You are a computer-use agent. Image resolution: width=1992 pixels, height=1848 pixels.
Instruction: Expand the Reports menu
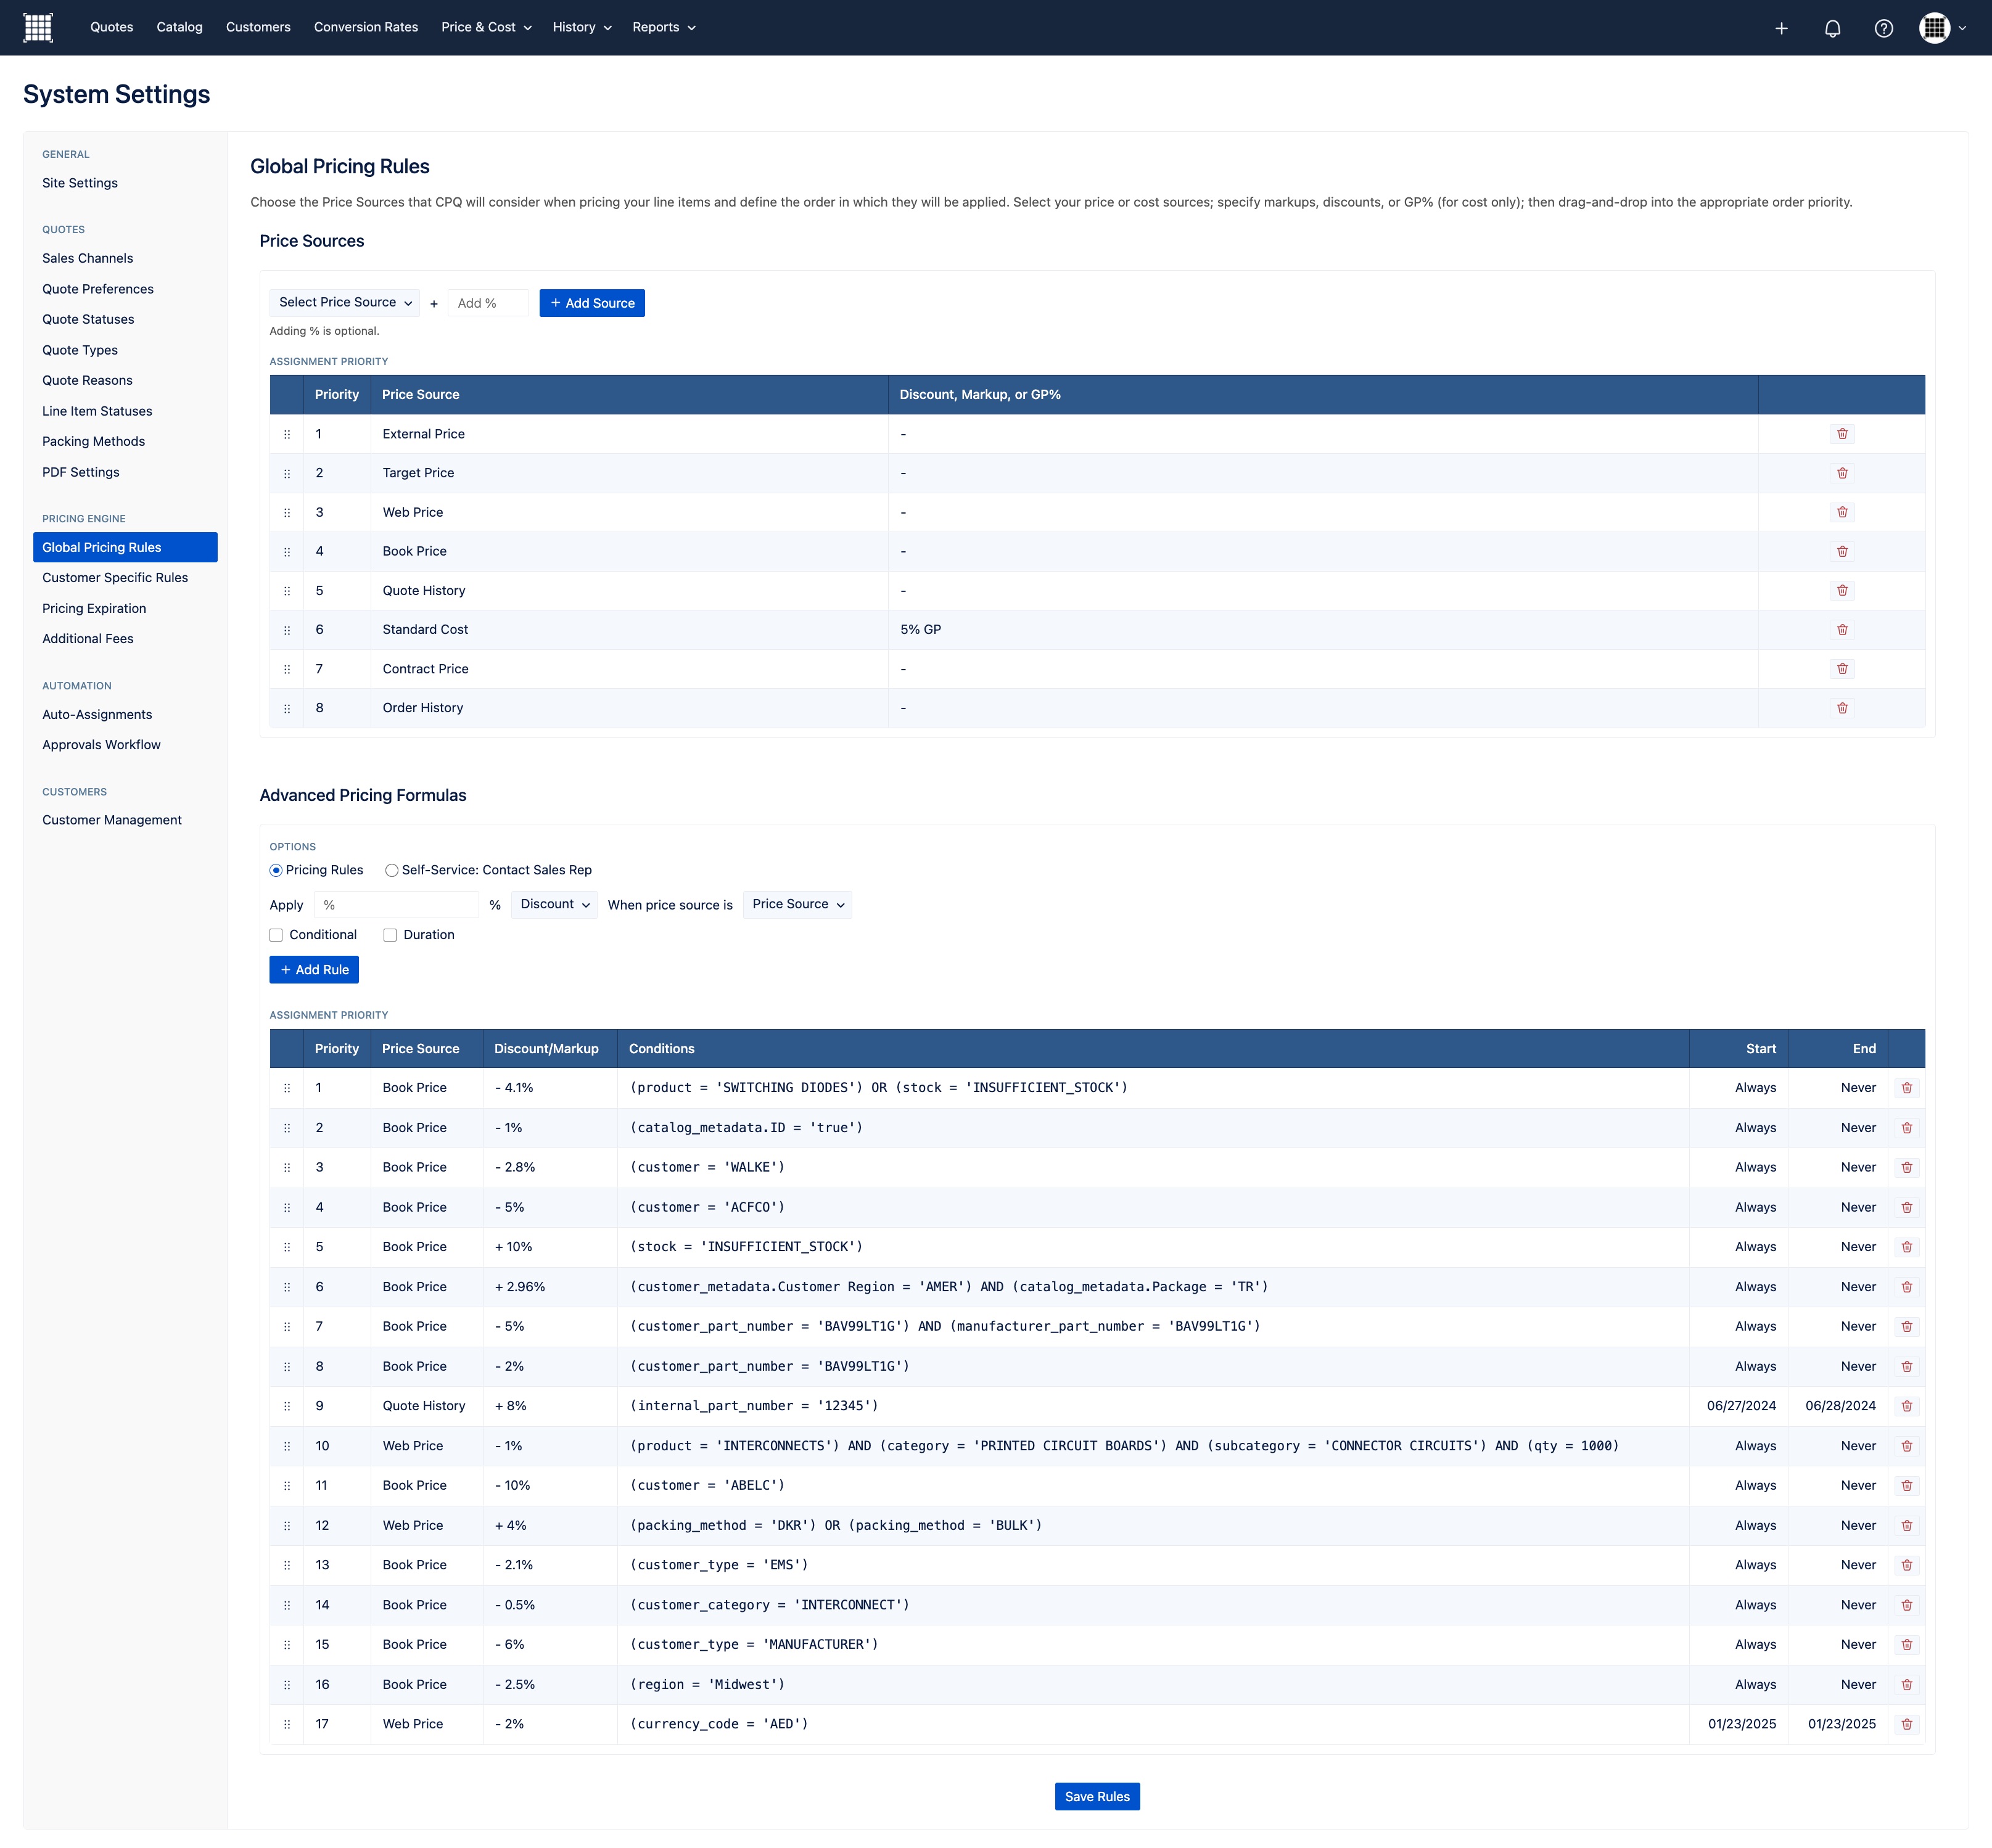(x=664, y=27)
